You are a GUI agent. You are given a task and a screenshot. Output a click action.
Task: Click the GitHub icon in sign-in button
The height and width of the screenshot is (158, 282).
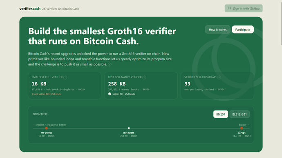tap(230, 9)
